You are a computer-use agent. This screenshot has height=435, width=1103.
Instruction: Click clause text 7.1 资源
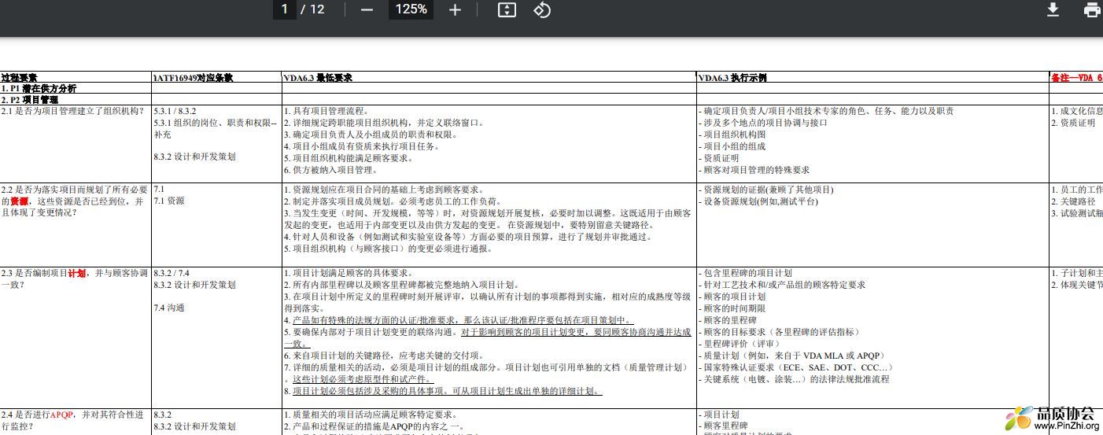tap(169, 201)
